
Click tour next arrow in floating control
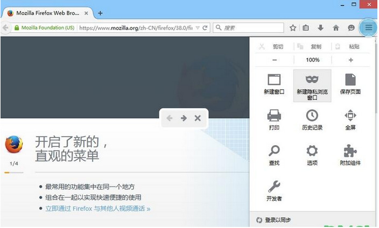point(184,118)
